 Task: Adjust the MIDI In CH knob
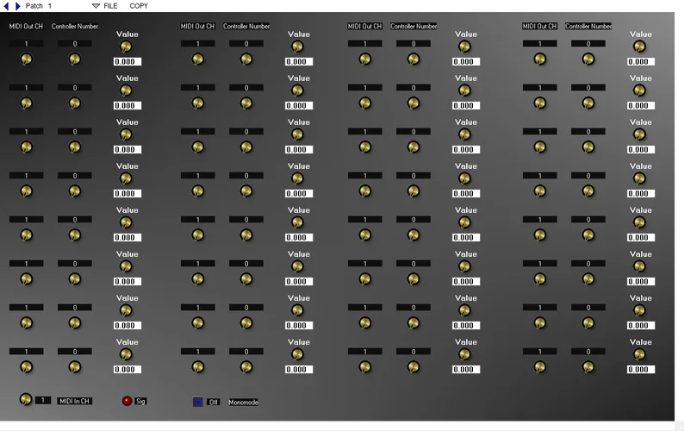pos(26,399)
